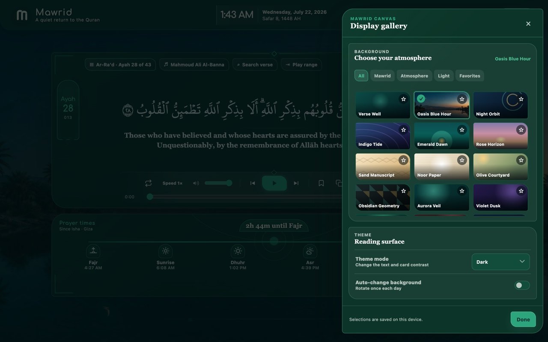Open the Theme mode dropdown
548x342 pixels.
point(500,262)
